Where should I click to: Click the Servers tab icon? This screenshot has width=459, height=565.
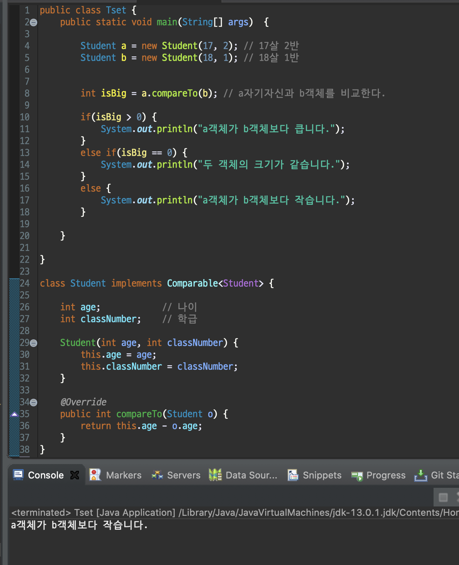(157, 475)
